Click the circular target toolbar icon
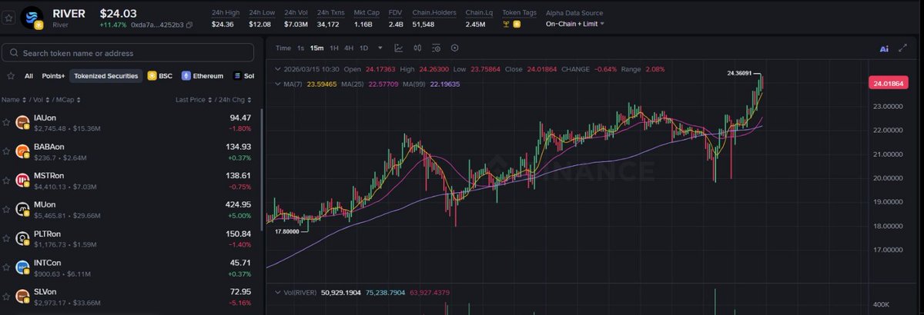The height and width of the screenshot is (315, 924). [455, 48]
